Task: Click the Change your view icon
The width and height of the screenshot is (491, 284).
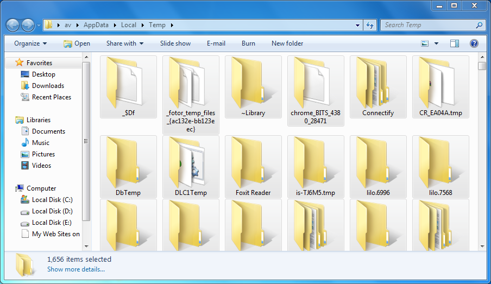Action: (x=425, y=43)
